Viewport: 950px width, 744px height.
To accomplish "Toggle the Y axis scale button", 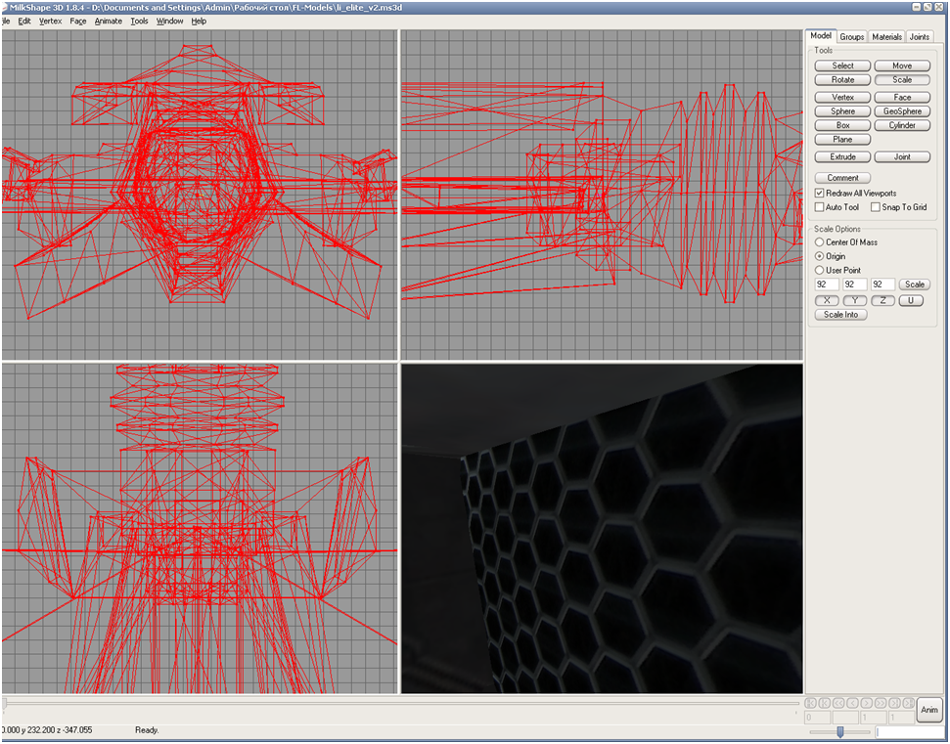I will tap(855, 300).
